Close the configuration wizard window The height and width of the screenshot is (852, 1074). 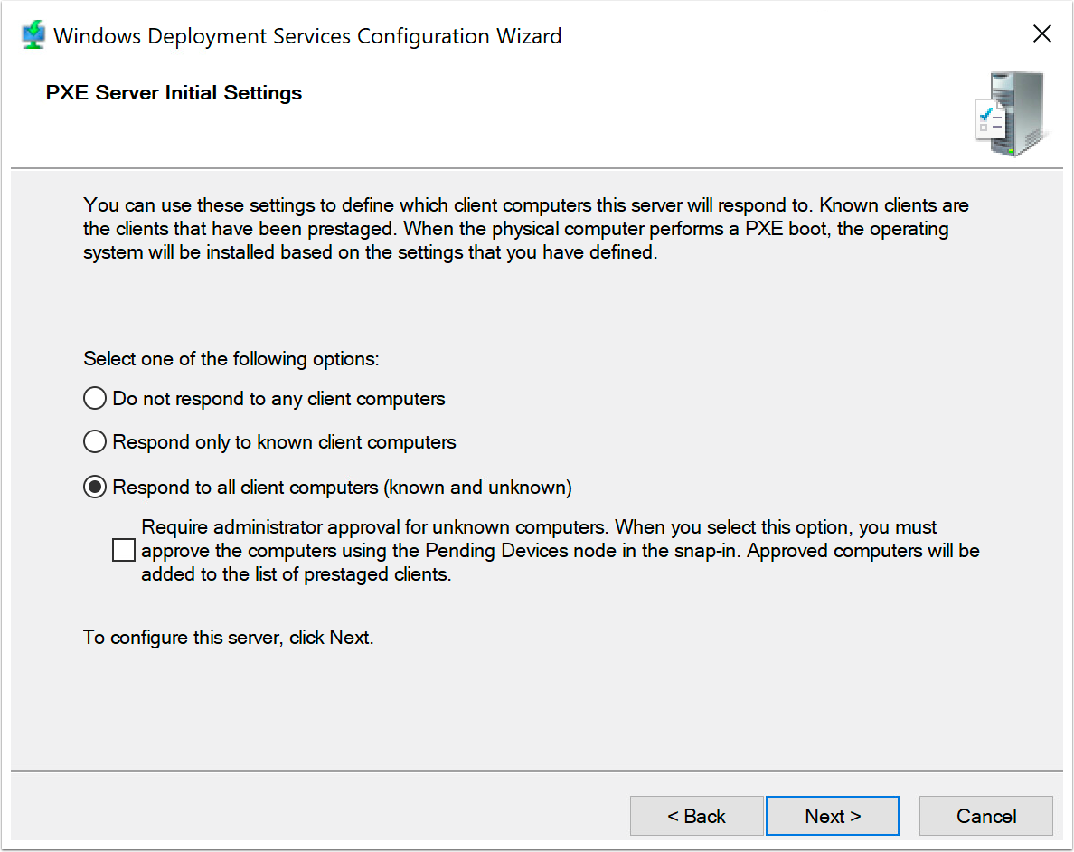pyautogui.click(x=1041, y=35)
